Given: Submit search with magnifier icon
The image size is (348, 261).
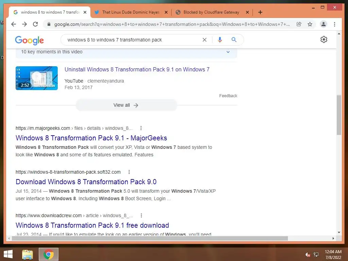Looking at the screenshot, I should tap(234, 40).
